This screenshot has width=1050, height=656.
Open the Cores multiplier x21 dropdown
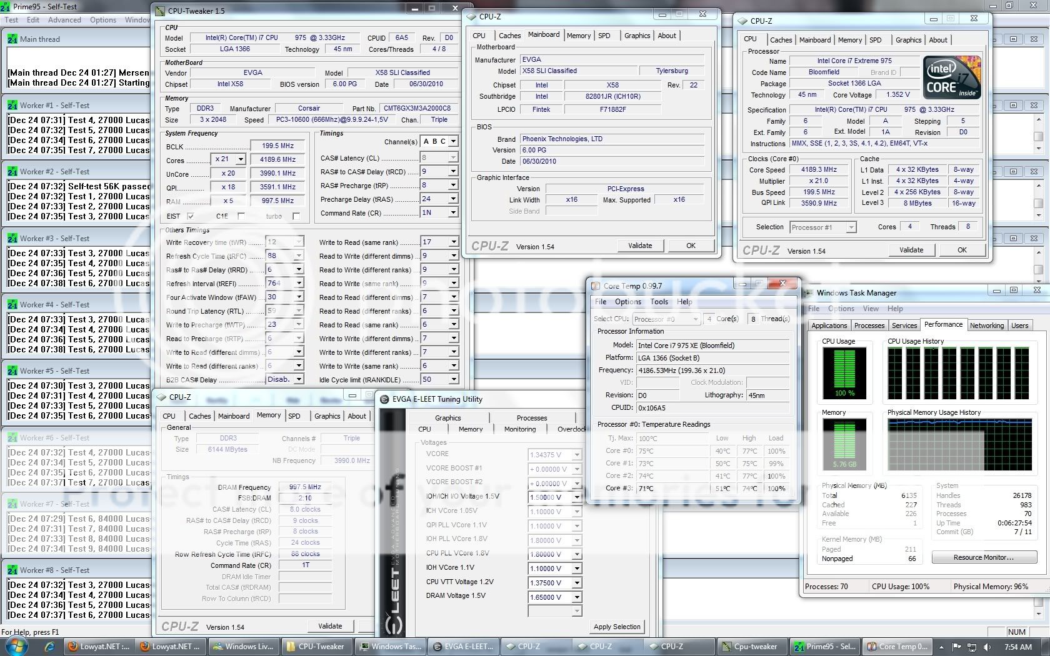tap(241, 159)
